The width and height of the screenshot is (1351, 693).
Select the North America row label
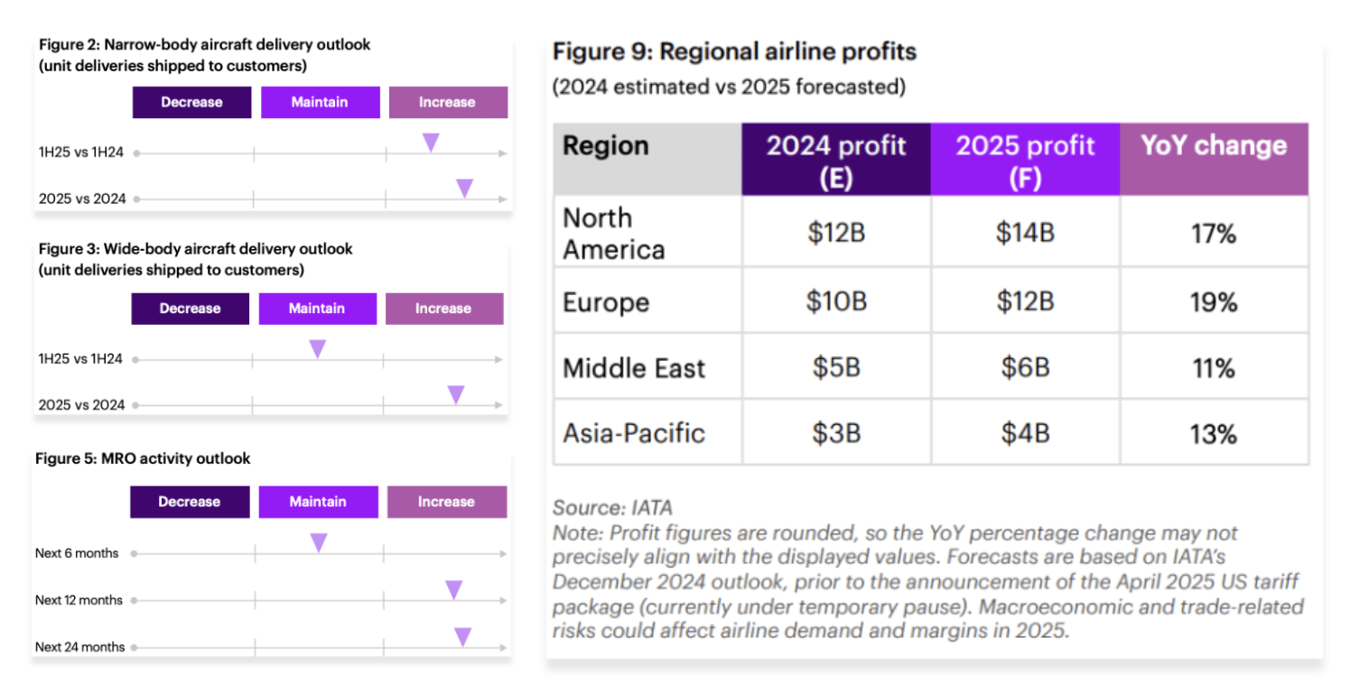pos(614,233)
